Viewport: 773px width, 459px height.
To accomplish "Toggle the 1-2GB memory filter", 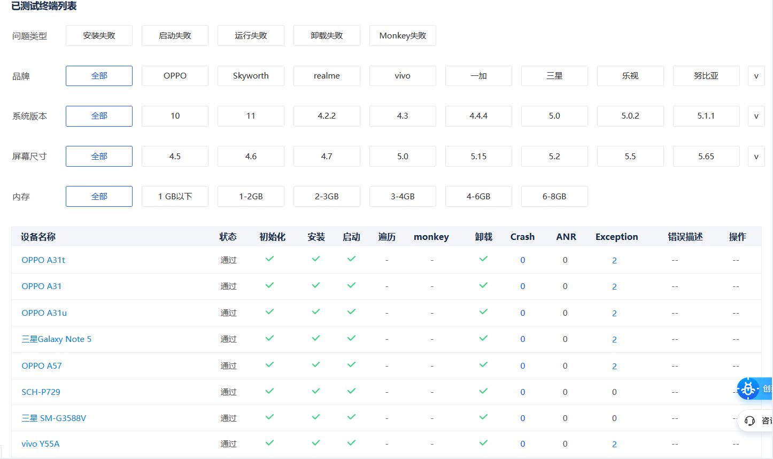I will 251,196.
